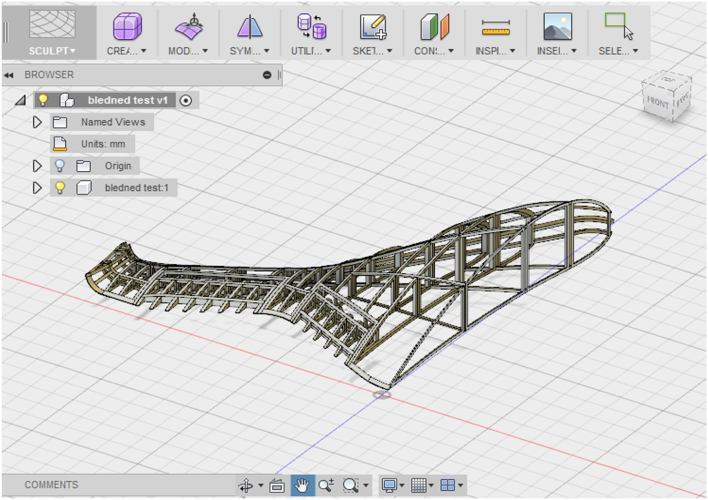708x500 pixels.
Task: Open the SELE... selection menu
Action: pyautogui.click(x=618, y=51)
